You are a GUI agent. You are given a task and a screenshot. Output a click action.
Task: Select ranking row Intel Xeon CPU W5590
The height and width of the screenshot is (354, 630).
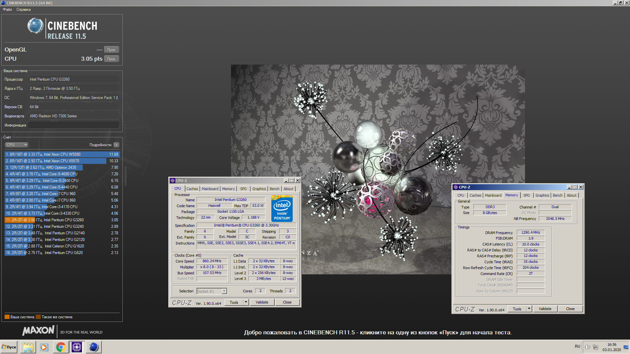click(62, 154)
